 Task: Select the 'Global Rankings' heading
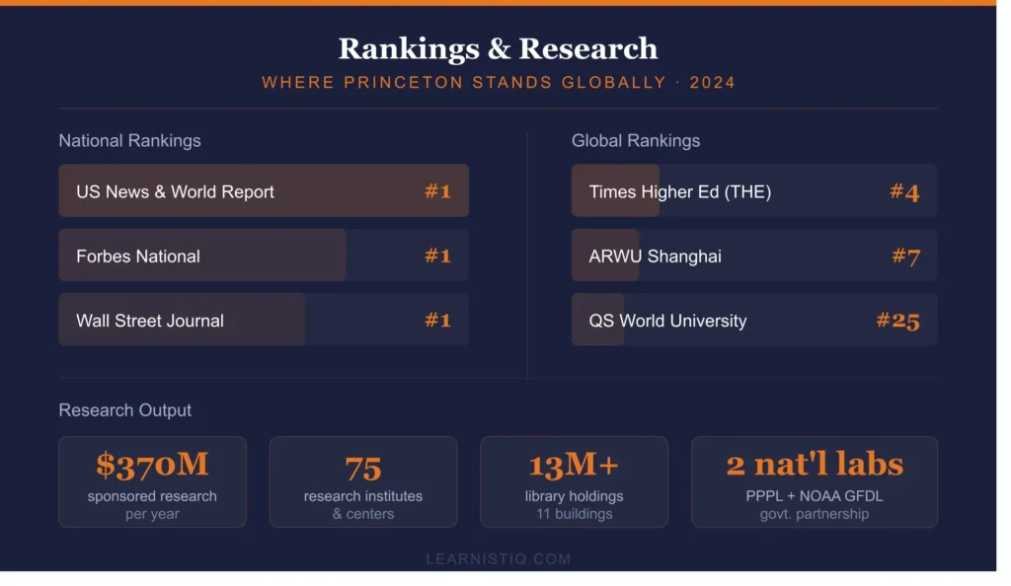tap(635, 140)
